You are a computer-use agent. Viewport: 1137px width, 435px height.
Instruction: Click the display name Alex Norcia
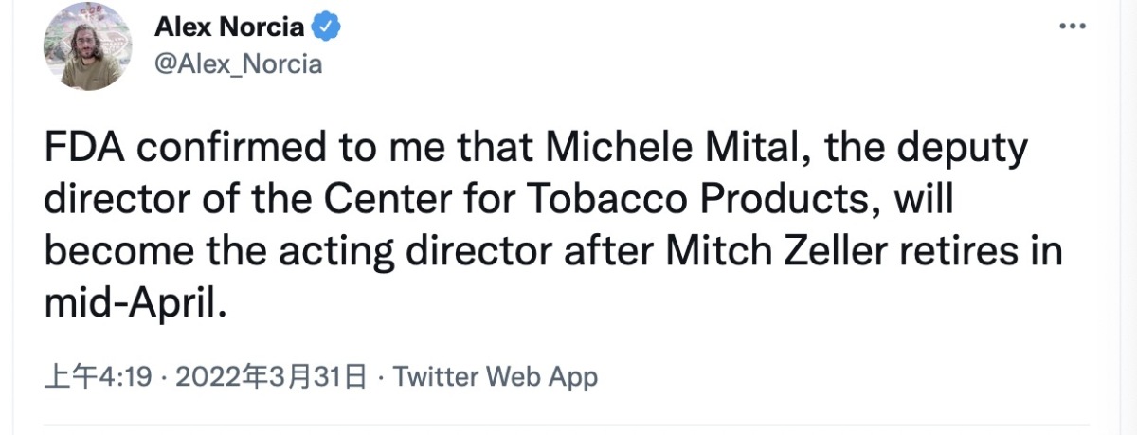tap(228, 27)
